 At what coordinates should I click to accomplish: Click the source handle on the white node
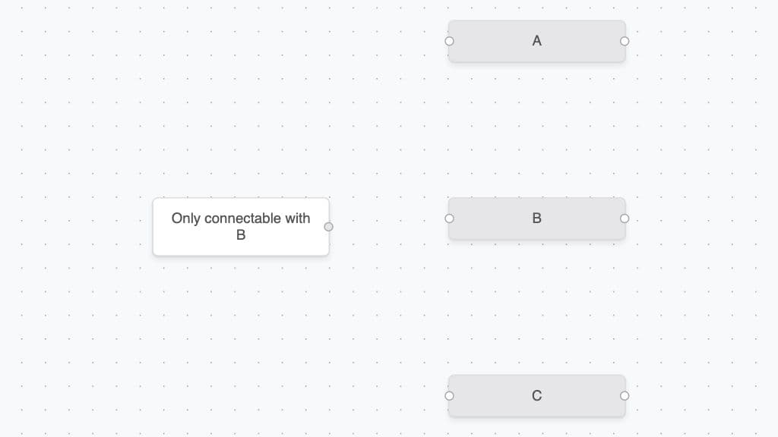[x=328, y=227]
